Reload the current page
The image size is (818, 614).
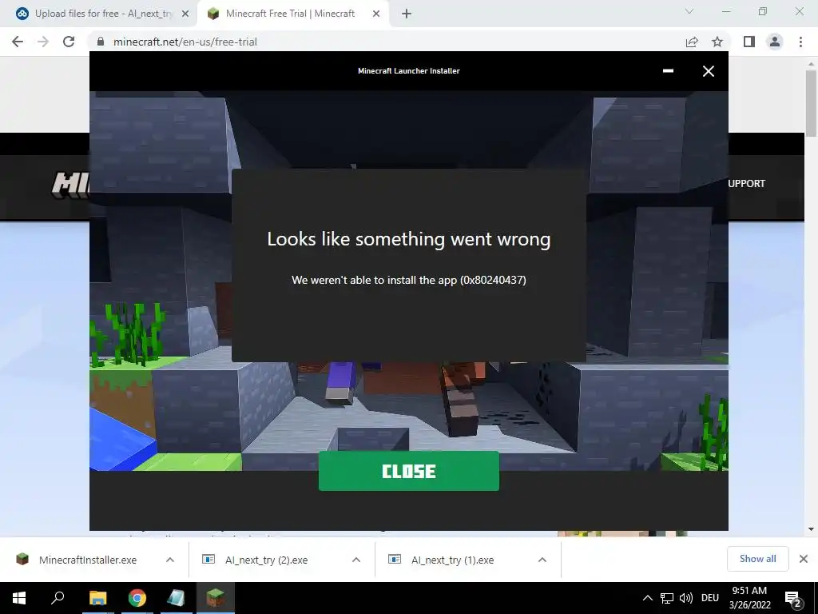pyautogui.click(x=69, y=42)
